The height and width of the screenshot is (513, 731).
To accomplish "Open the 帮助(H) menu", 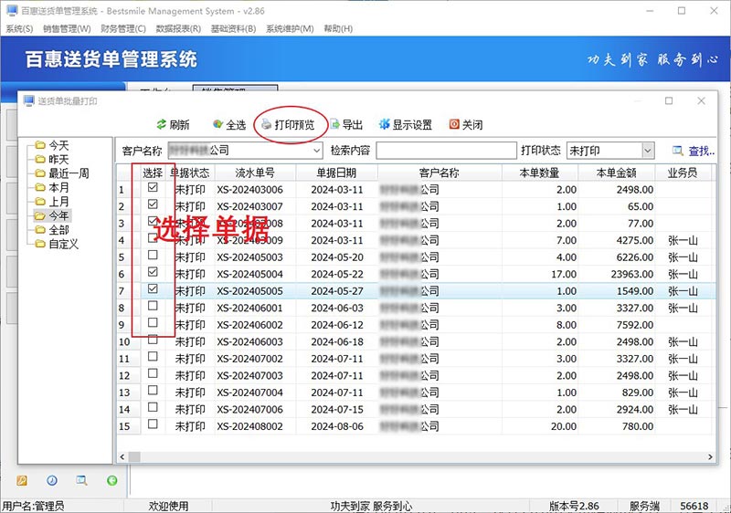I will click(x=338, y=29).
